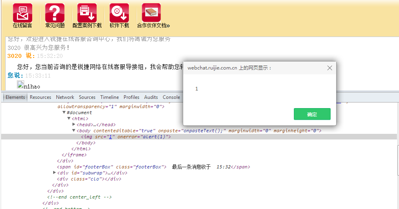The image size is (399, 209).
Task: Open the 在线留言 online message icon
Action: click(x=23, y=13)
